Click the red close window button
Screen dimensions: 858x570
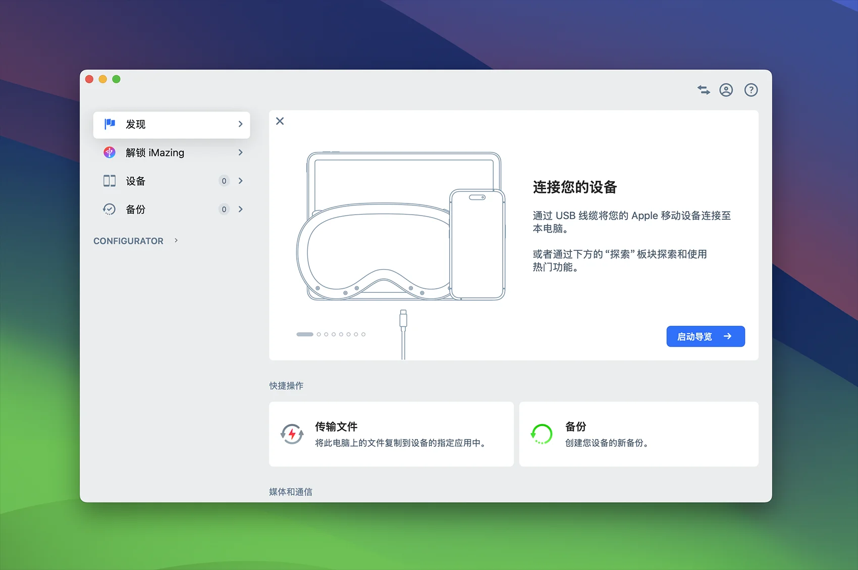click(89, 79)
